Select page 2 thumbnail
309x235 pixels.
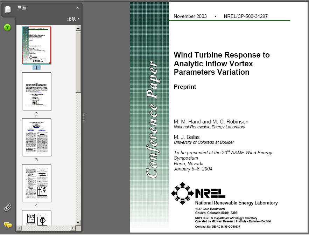[x=37, y=91]
